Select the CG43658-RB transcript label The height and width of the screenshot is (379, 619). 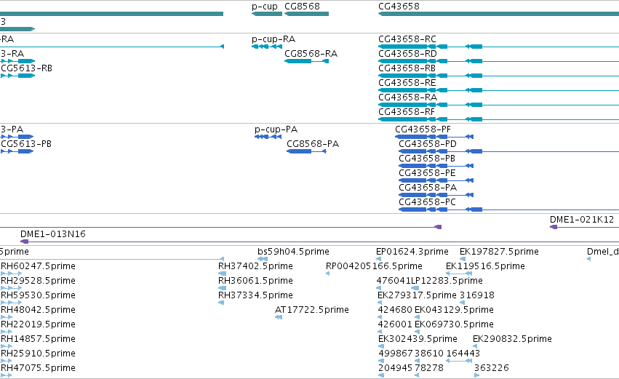point(407,68)
